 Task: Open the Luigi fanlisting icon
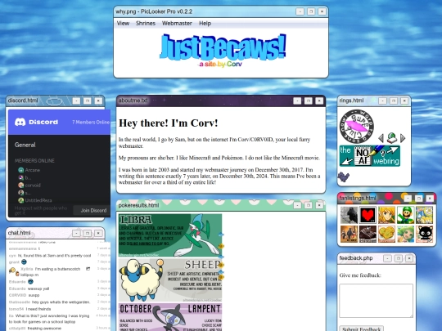pos(405,215)
